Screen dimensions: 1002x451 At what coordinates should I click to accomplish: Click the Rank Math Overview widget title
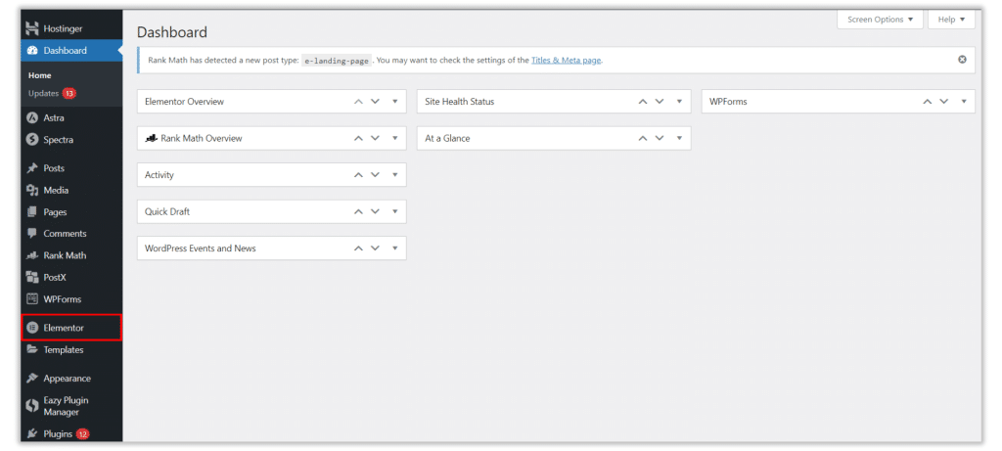tap(202, 138)
